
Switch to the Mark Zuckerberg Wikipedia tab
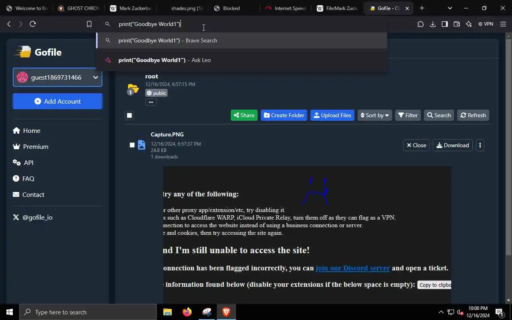pos(130,8)
